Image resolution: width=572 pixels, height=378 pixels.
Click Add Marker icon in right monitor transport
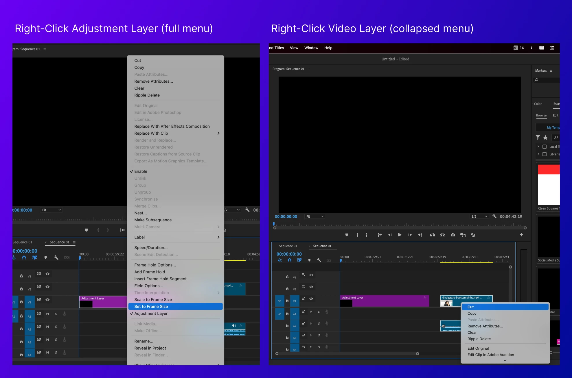pos(347,235)
